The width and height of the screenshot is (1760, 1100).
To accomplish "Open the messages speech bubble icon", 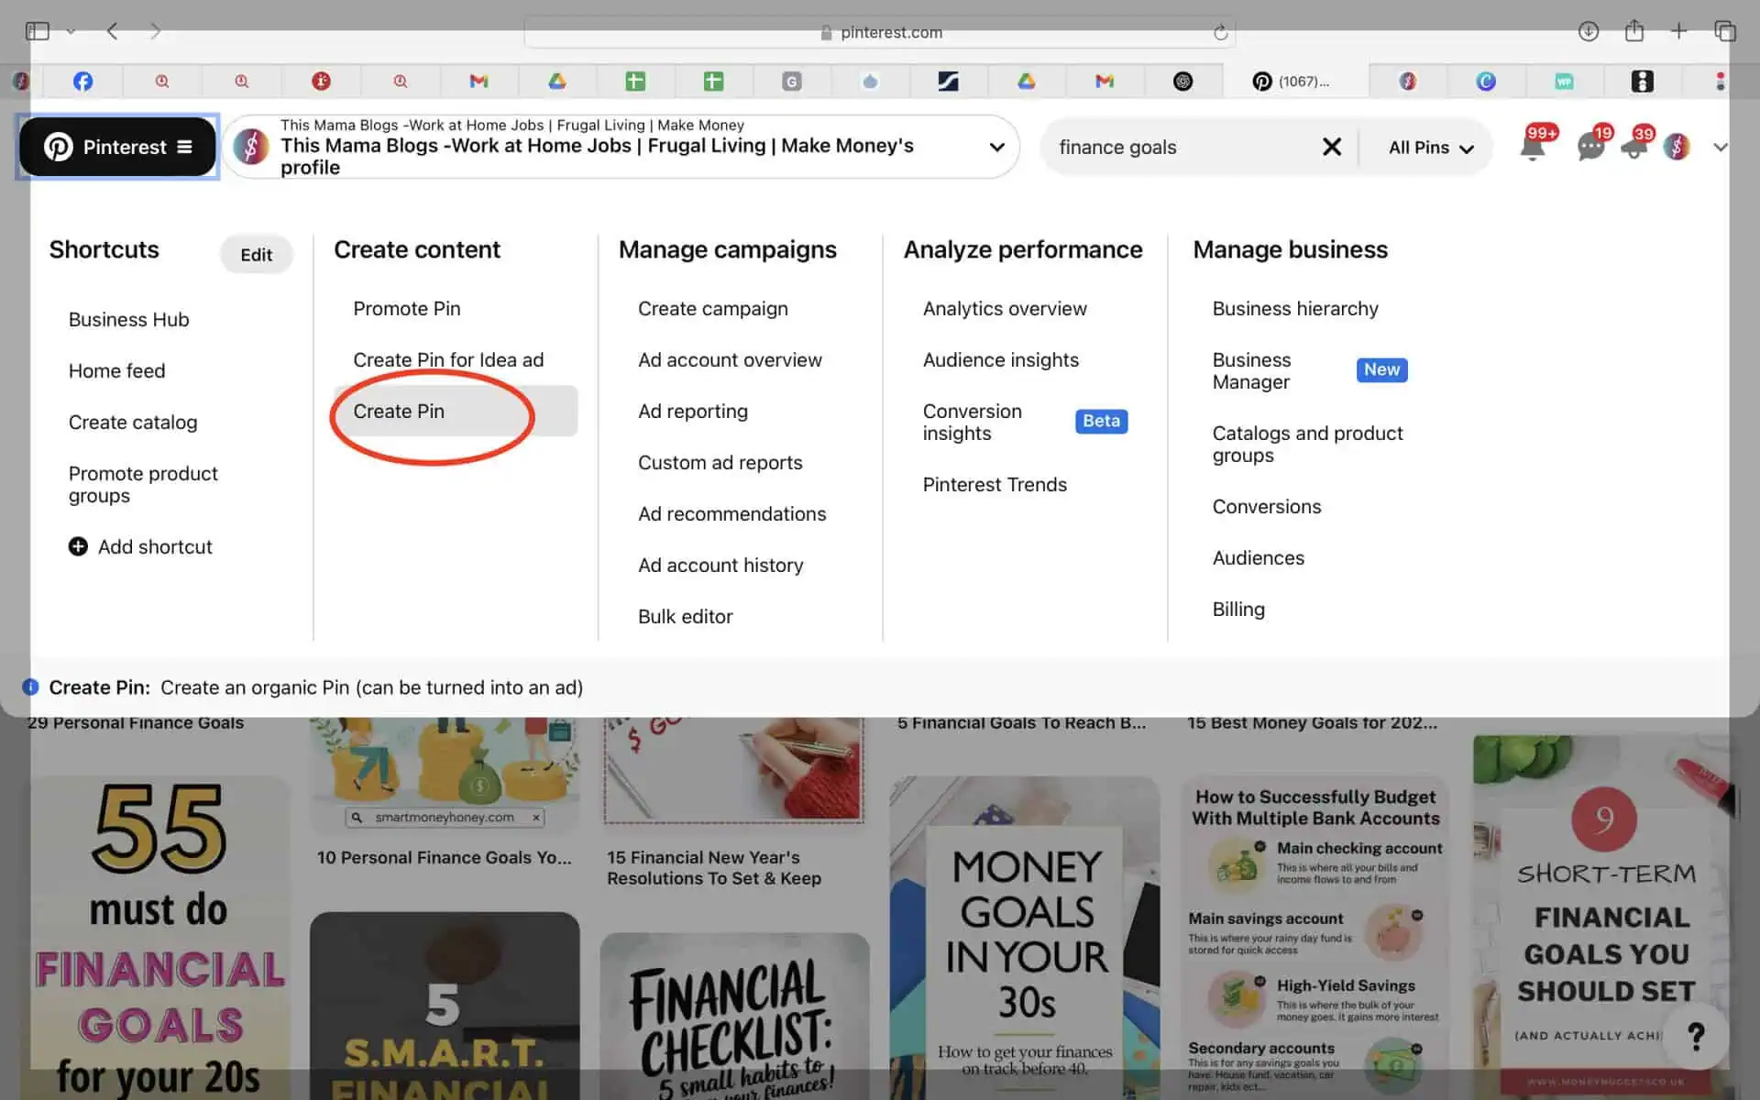I will point(1590,148).
